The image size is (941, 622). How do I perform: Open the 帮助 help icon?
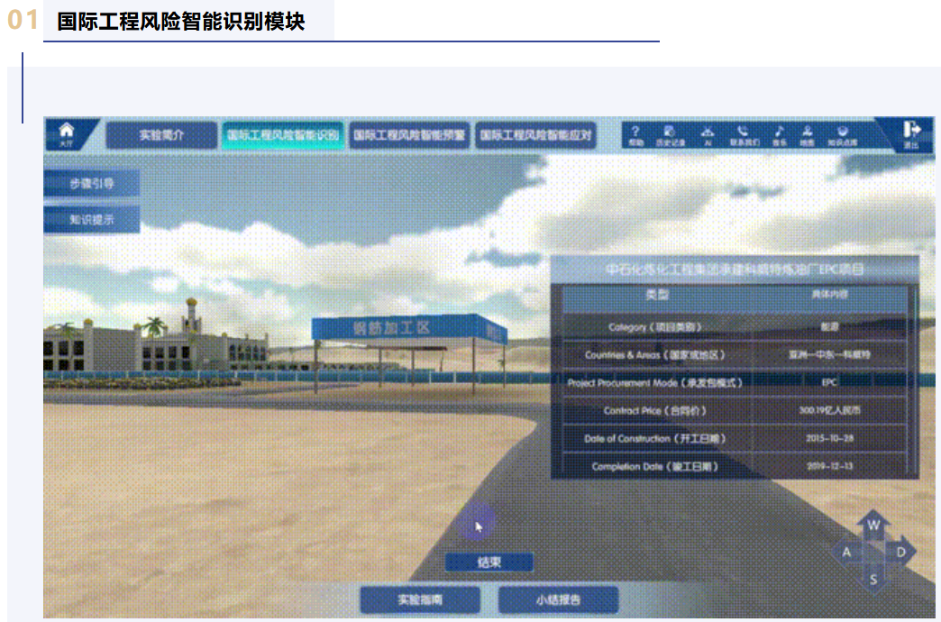click(x=636, y=134)
